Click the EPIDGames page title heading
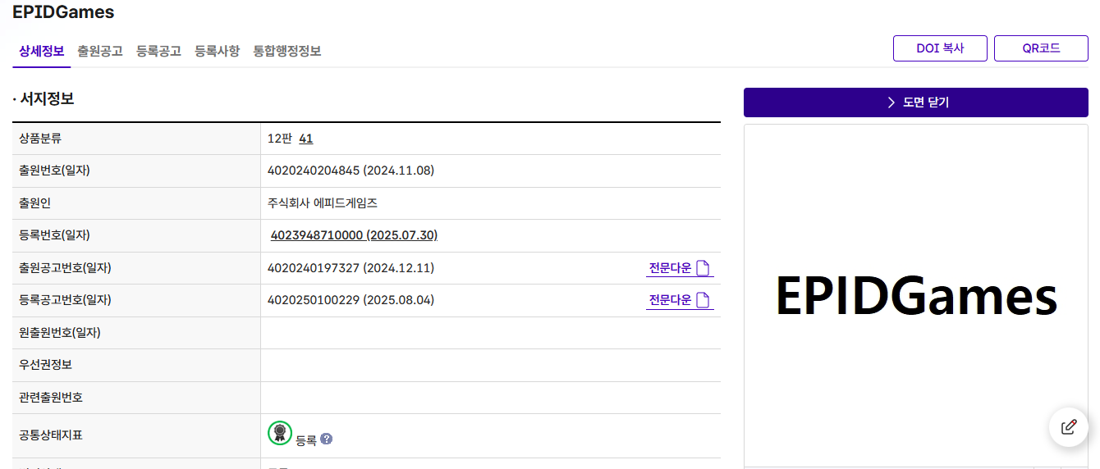The width and height of the screenshot is (1100, 469). point(63,12)
